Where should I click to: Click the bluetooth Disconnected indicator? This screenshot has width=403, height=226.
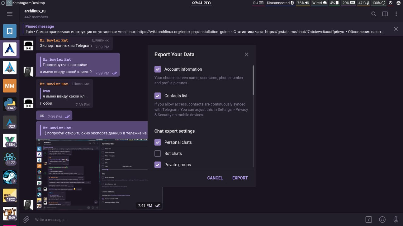[280, 3]
